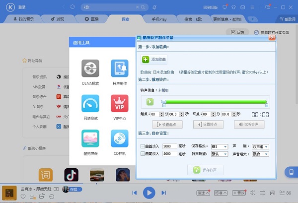
Task: Toggle the 启动时打开本页面 checkbox
Action: coord(257,32)
